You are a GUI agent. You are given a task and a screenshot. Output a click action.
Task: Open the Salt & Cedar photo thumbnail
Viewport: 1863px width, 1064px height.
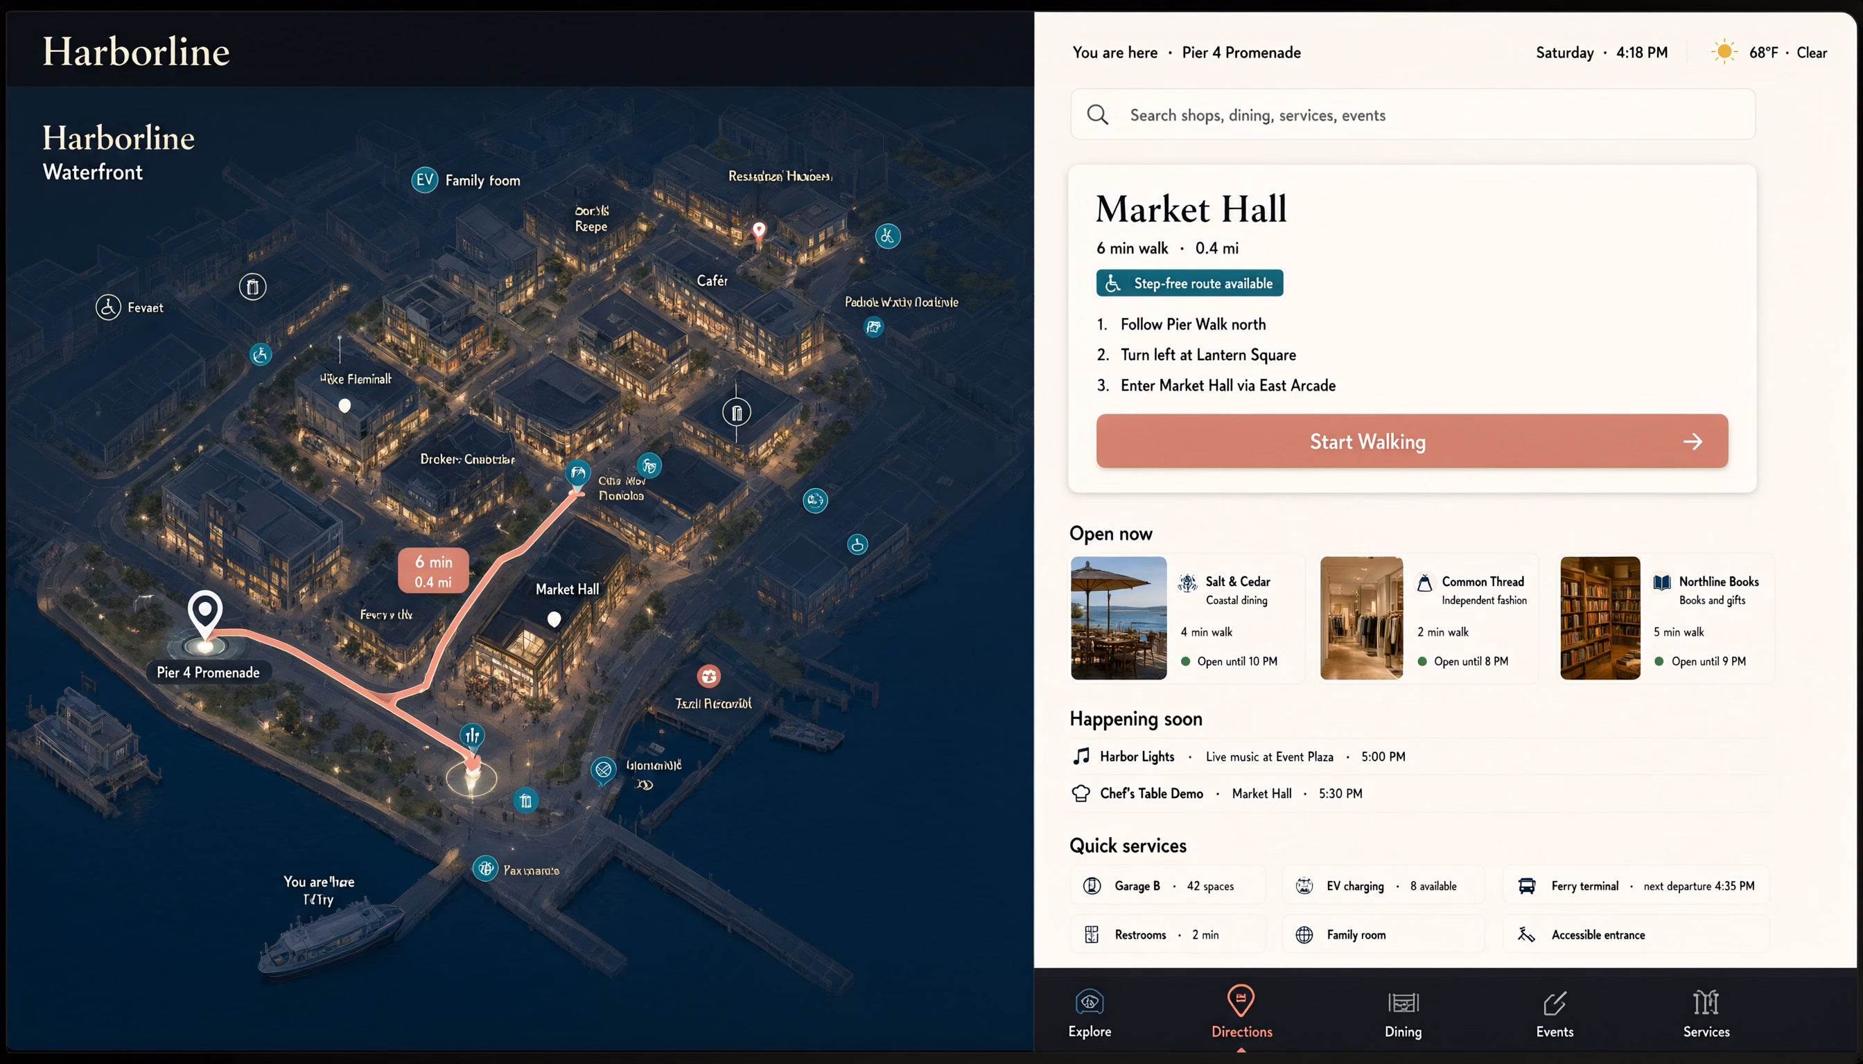pos(1119,618)
